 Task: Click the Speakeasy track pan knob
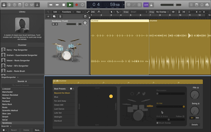click(x=85, y=23)
